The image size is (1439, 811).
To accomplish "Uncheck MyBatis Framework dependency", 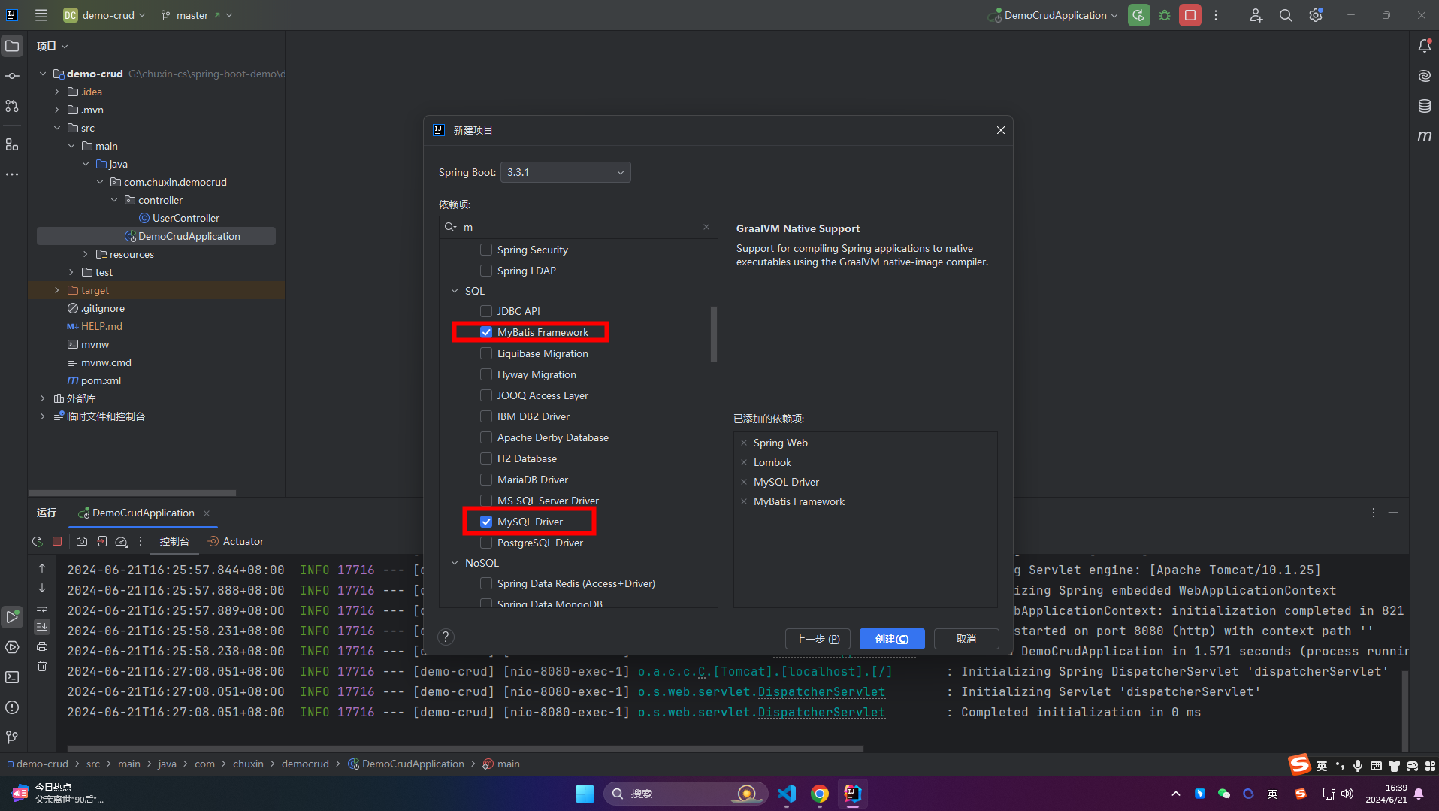I will tap(486, 332).
